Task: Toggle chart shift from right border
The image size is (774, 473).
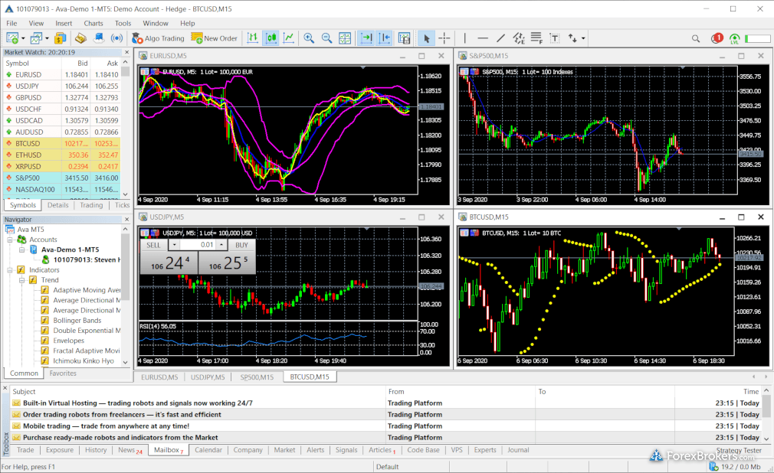Action: [384, 38]
